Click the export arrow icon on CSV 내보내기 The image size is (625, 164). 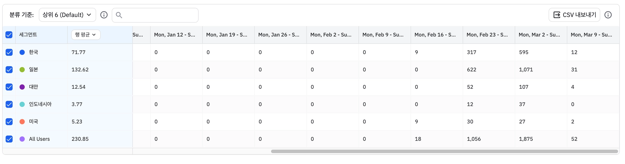click(557, 15)
